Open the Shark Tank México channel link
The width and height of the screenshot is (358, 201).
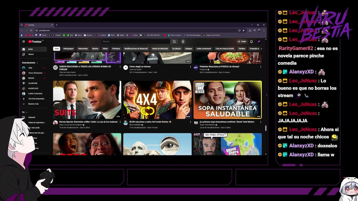click(207, 125)
